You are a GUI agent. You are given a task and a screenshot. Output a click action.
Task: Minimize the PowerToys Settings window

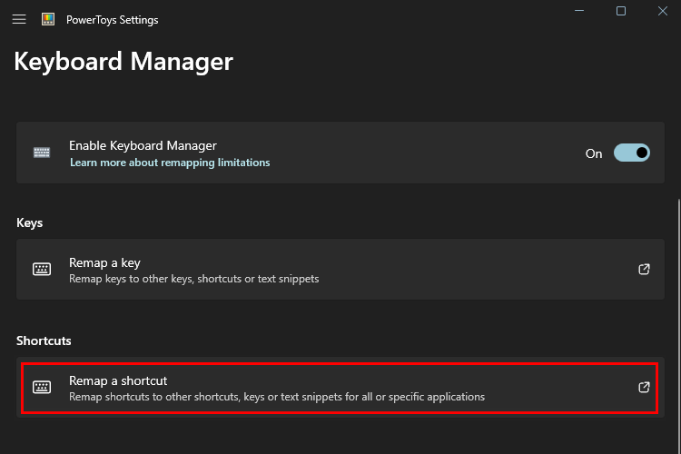coord(579,11)
